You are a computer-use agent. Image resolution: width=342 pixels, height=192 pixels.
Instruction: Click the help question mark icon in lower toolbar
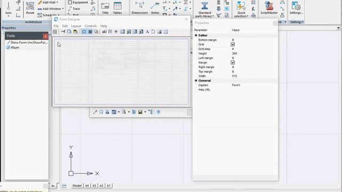[x=158, y=112]
